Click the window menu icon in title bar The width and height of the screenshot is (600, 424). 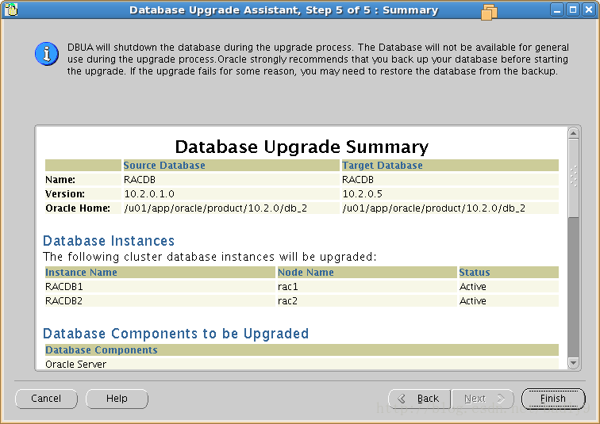tap(11, 10)
